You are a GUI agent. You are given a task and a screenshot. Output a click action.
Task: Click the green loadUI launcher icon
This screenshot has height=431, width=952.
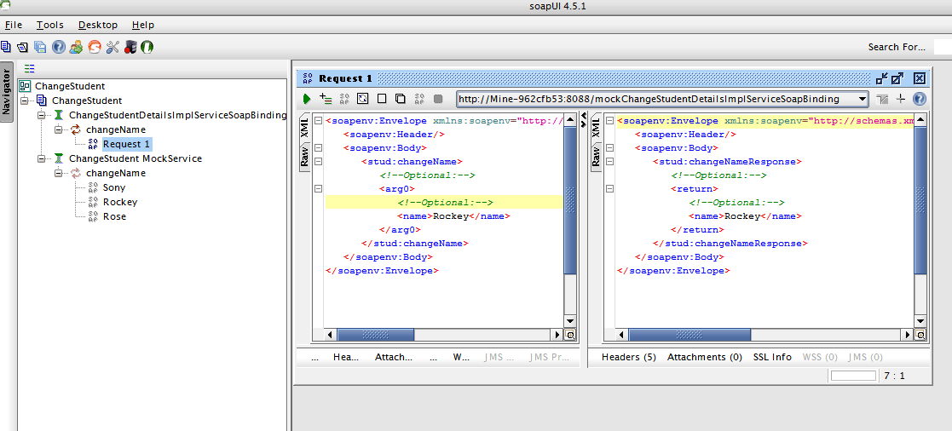147,47
